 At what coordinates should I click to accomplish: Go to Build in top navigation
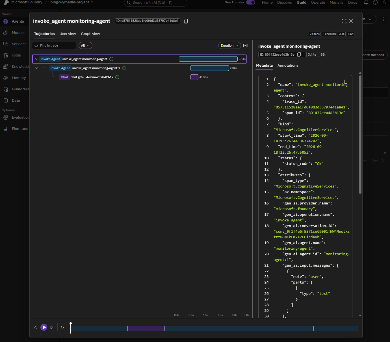pos(302,2)
